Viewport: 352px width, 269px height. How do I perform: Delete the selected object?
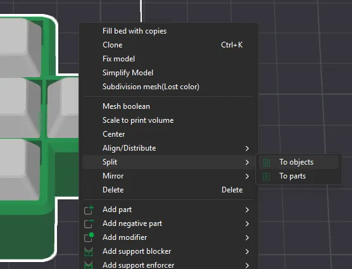(168, 190)
